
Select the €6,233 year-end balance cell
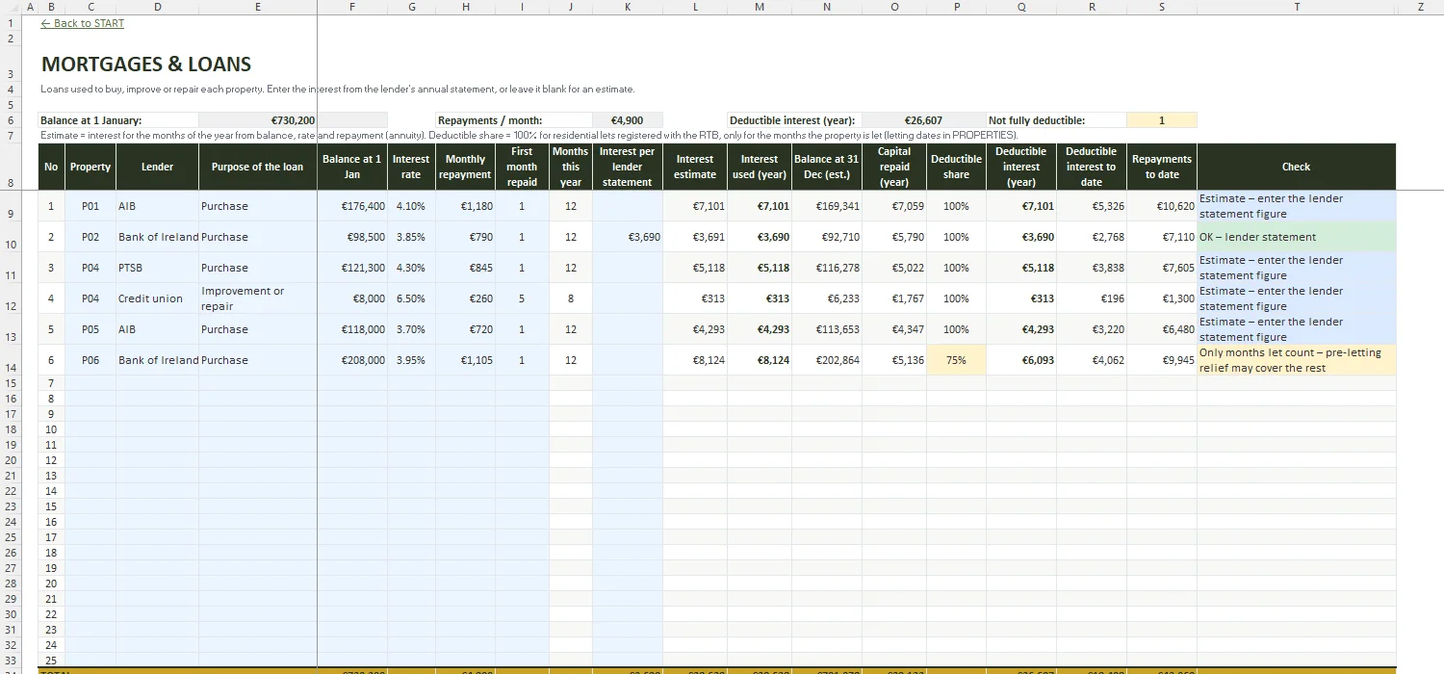[x=827, y=298]
